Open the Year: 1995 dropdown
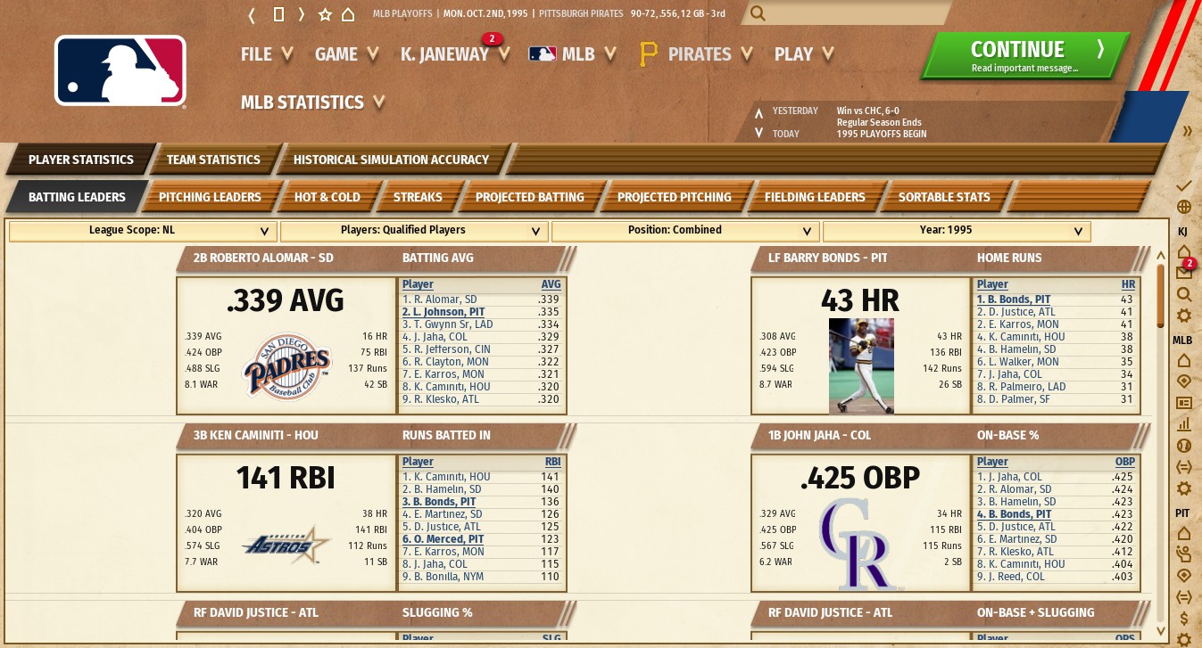The image size is (1202, 648). (x=957, y=231)
